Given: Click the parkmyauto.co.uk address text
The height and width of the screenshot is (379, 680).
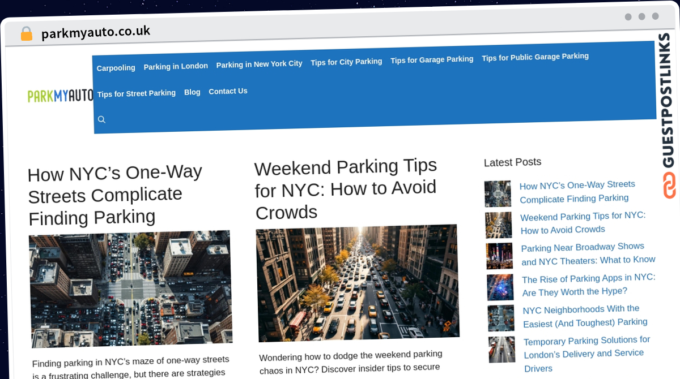Looking at the screenshot, I should click(96, 32).
